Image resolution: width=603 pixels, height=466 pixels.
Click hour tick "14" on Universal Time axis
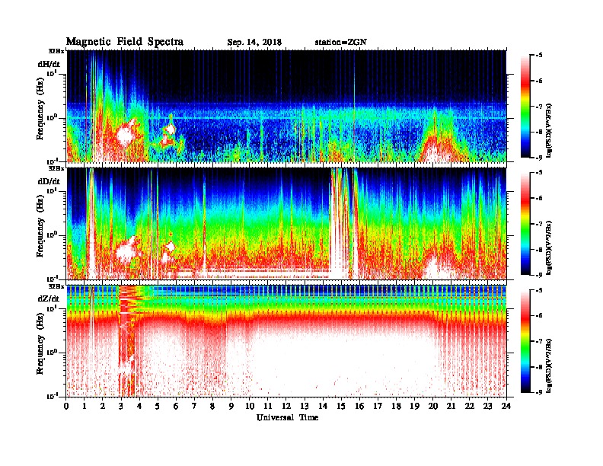point(323,406)
